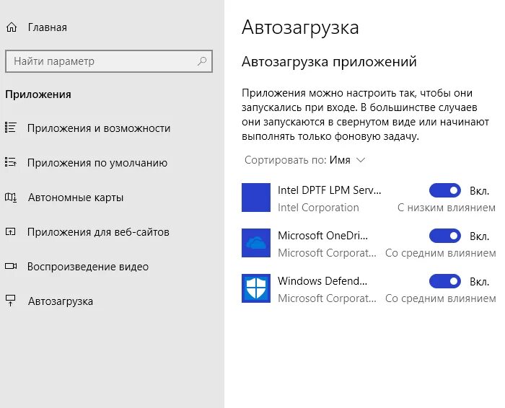505x408 pixels.
Task: Focus the Найти параметр search field
Action: [101, 61]
